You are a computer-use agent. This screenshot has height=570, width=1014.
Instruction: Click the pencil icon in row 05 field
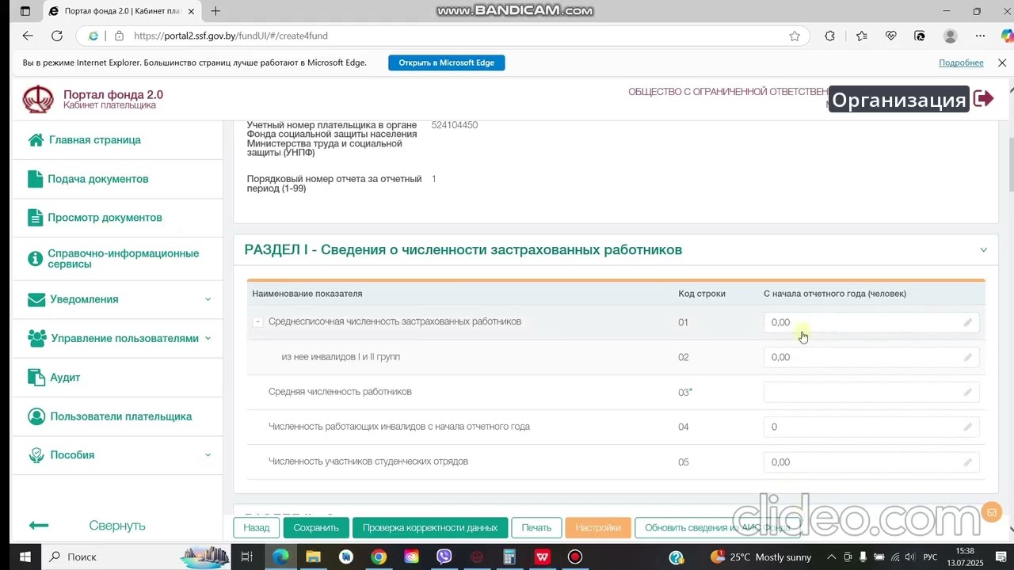coord(967,462)
